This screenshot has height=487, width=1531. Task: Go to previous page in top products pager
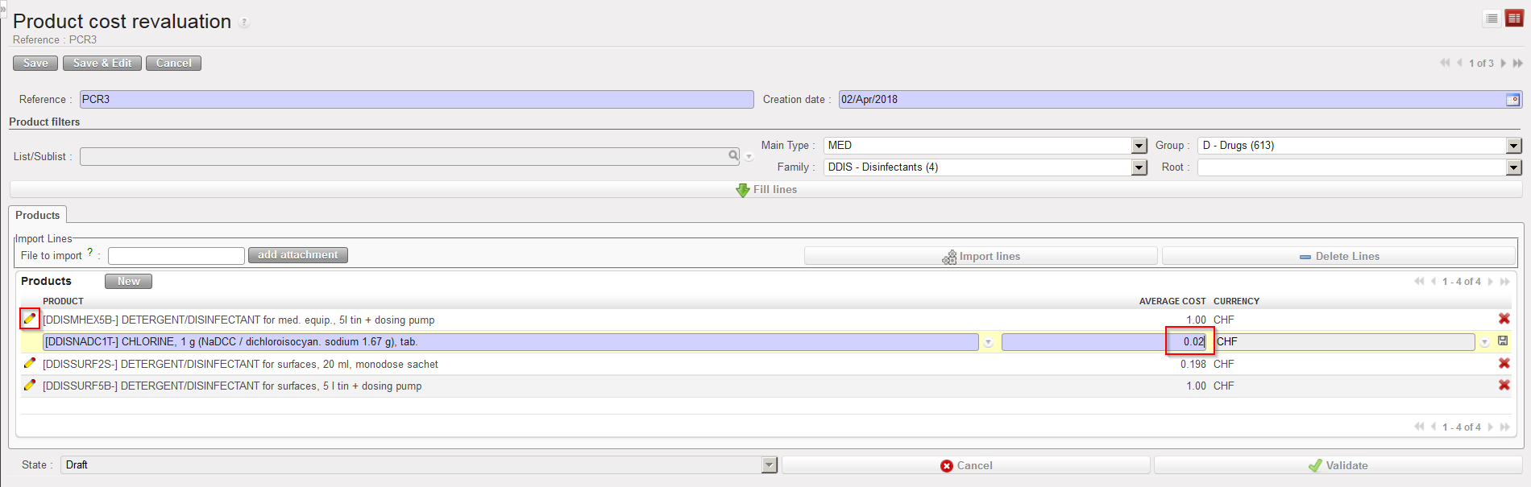[1433, 281]
